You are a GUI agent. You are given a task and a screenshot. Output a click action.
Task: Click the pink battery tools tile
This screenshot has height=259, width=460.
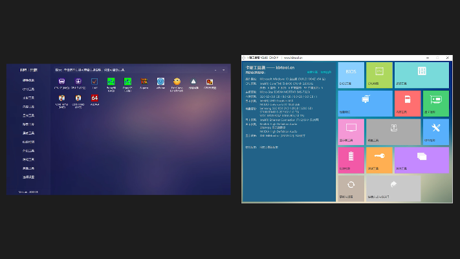(x=351, y=160)
